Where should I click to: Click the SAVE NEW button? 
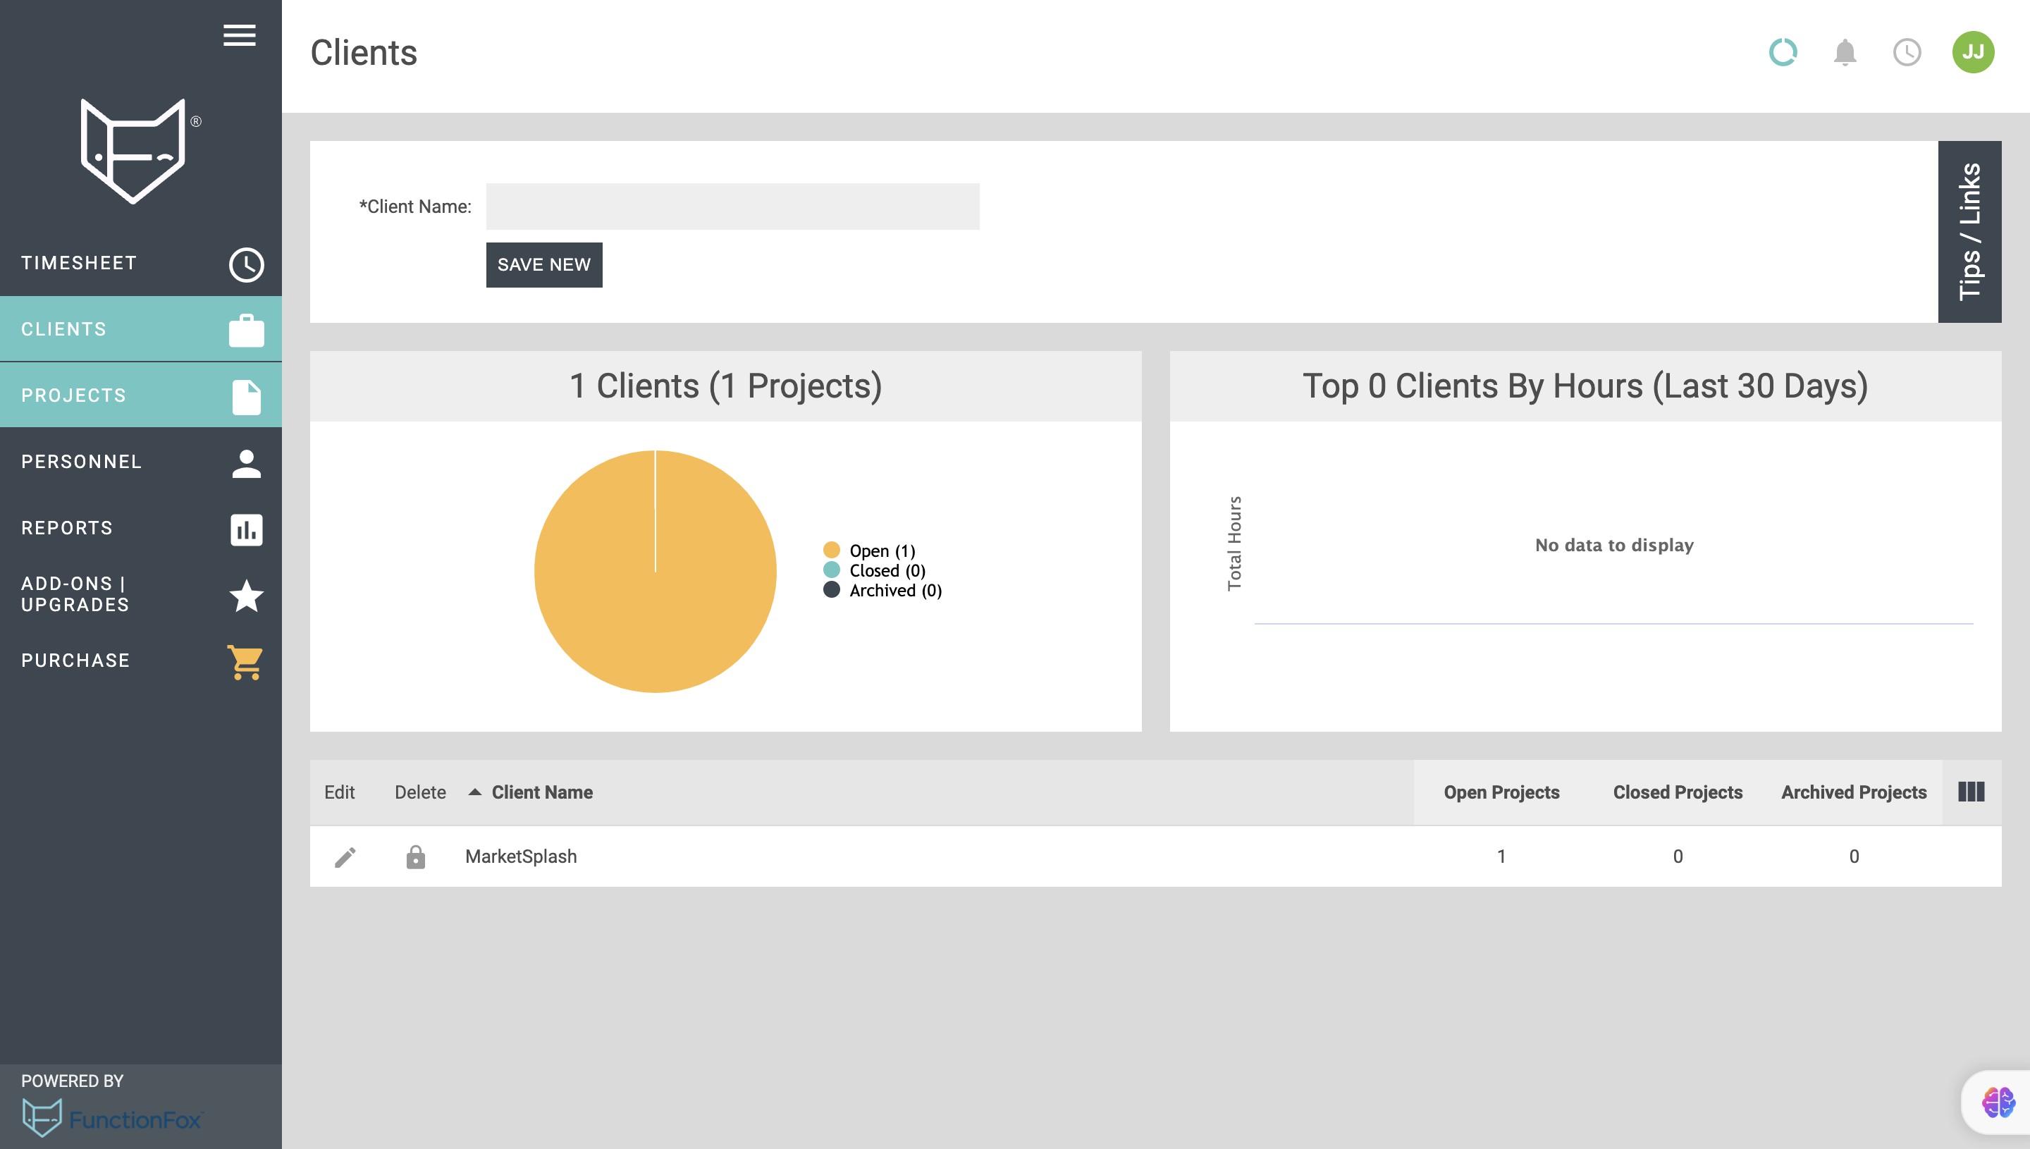(543, 265)
